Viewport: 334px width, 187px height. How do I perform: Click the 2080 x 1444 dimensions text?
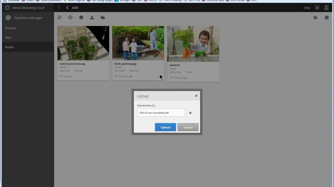click(x=175, y=72)
